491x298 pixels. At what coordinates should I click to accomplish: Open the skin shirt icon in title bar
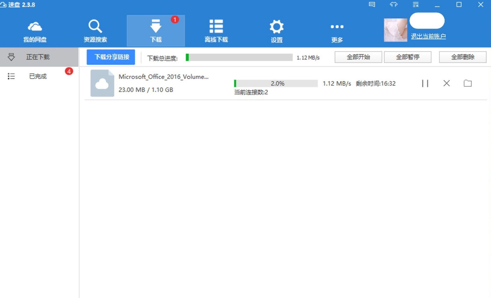[394, 5]
